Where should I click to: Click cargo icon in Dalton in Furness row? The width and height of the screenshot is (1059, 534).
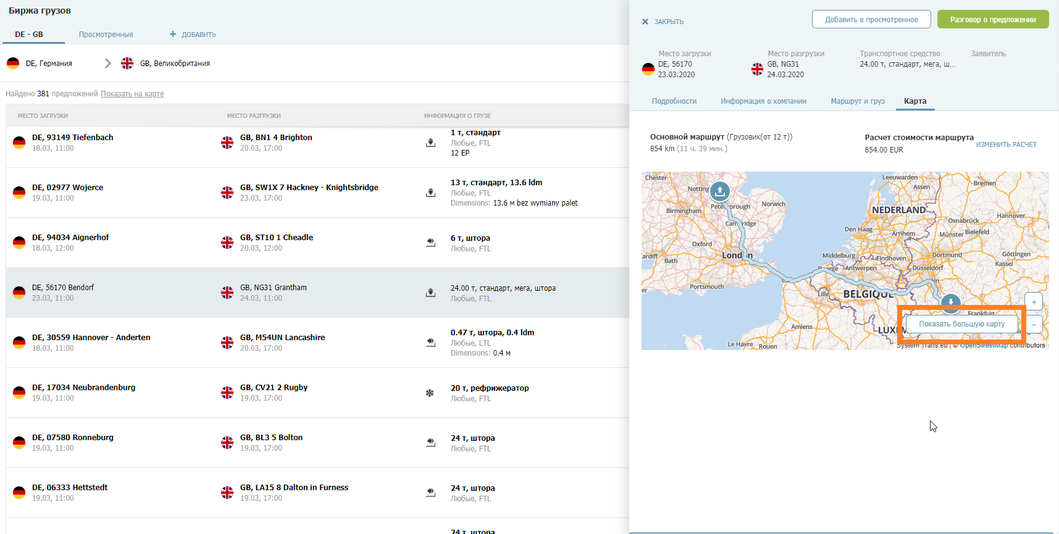[430, 493]
